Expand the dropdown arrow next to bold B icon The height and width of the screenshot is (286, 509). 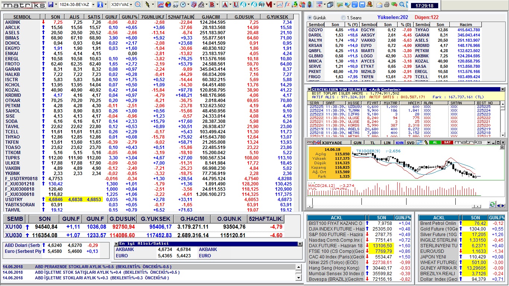pos(217,4)
